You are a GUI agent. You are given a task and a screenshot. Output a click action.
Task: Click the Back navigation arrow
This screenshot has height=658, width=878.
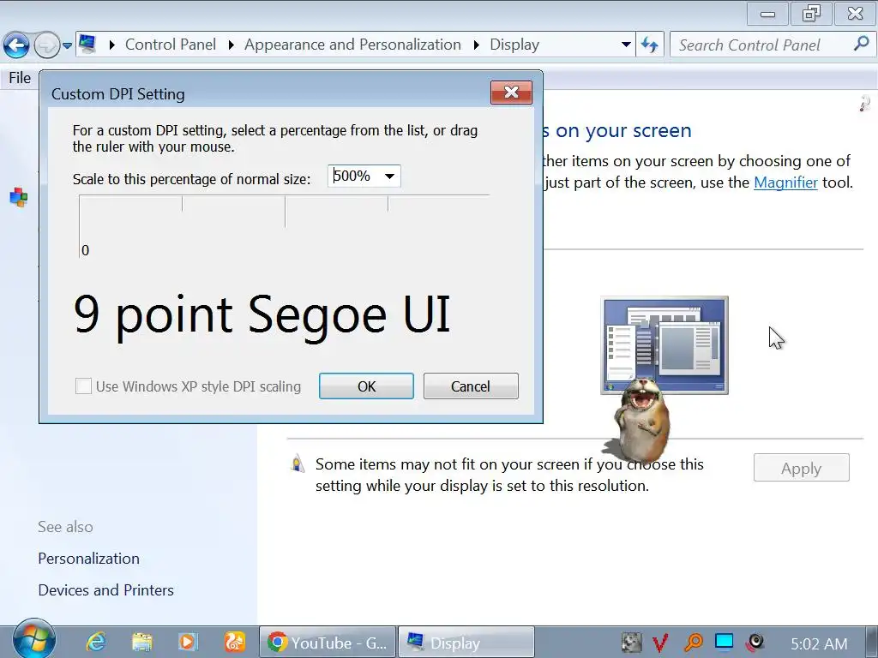point(16,45)
